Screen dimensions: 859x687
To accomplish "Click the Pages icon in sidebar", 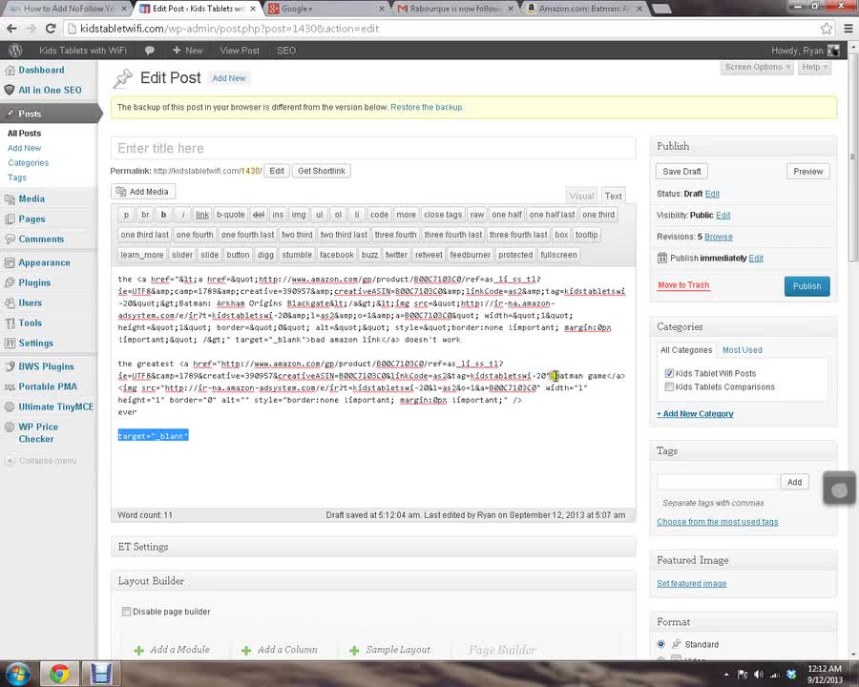I will [x=10, y=219].
